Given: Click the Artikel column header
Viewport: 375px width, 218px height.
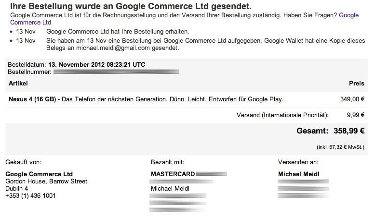Looking at the screenshot, I should pyautogui.click(x=18, y=84).
